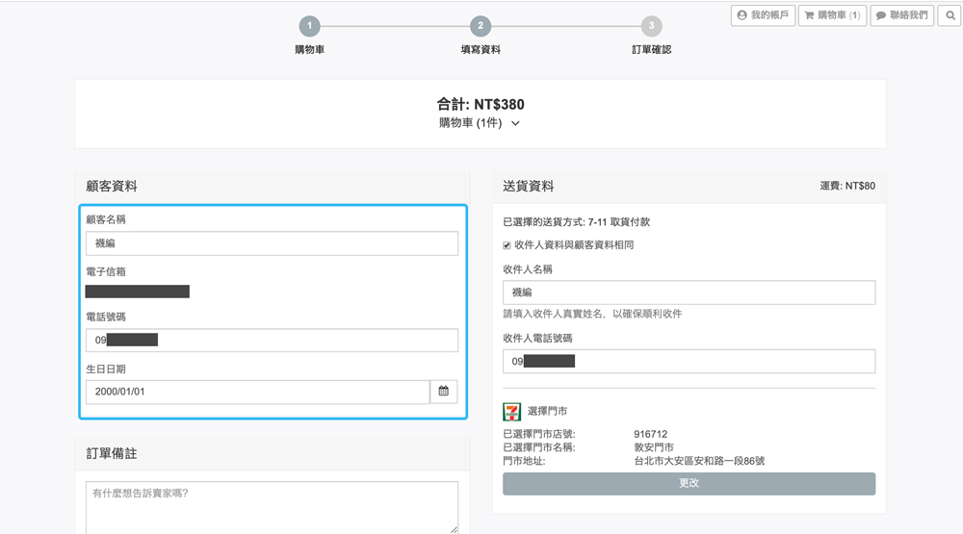Screen dimensions: 963x534
Task: Expand the 購物車 (1件) chevron
Action: click(x=515, y=123)
